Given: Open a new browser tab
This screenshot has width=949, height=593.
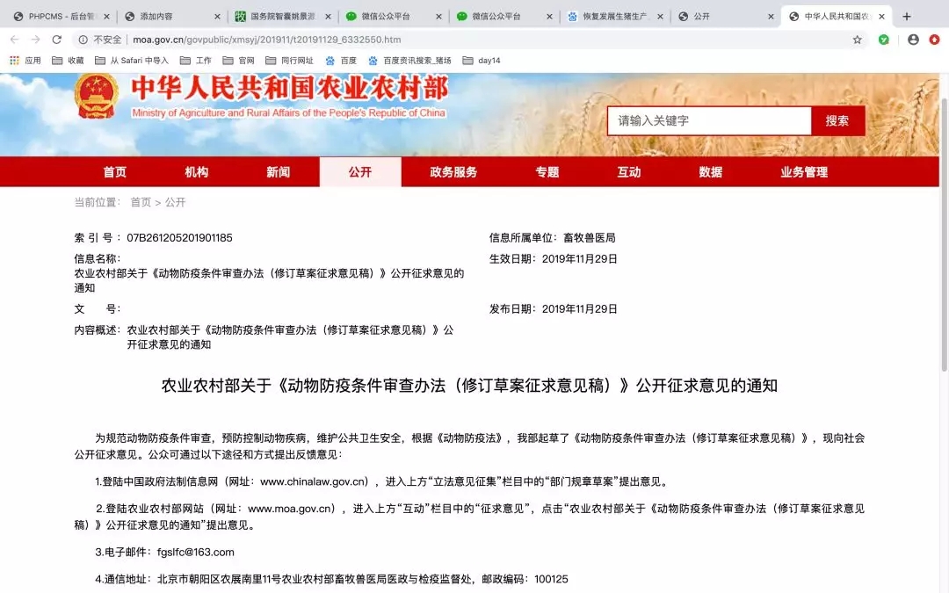Looking at the screenshot, I should 907,17.
